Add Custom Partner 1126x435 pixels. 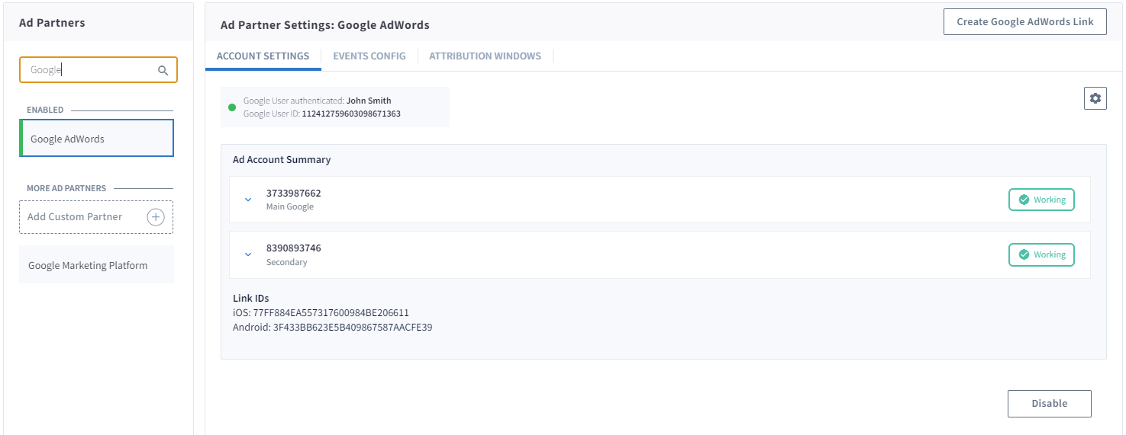[96, 217]
